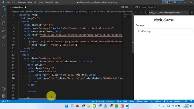The image size is (194, 109).
Task: Open the feedback icon in status bar
Action: [x=186, y=101]
